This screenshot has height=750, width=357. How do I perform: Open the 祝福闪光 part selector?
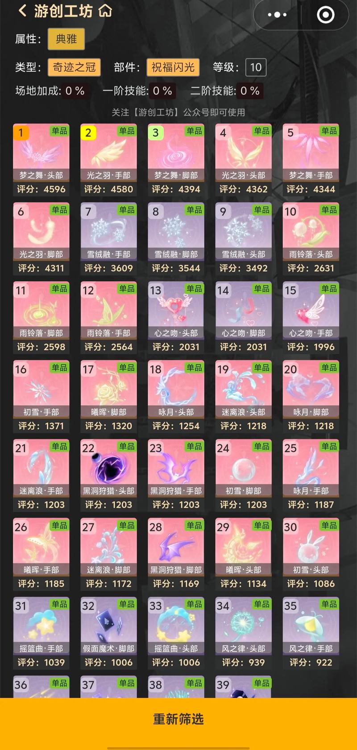pyautogui.click(x=173, y=67)
